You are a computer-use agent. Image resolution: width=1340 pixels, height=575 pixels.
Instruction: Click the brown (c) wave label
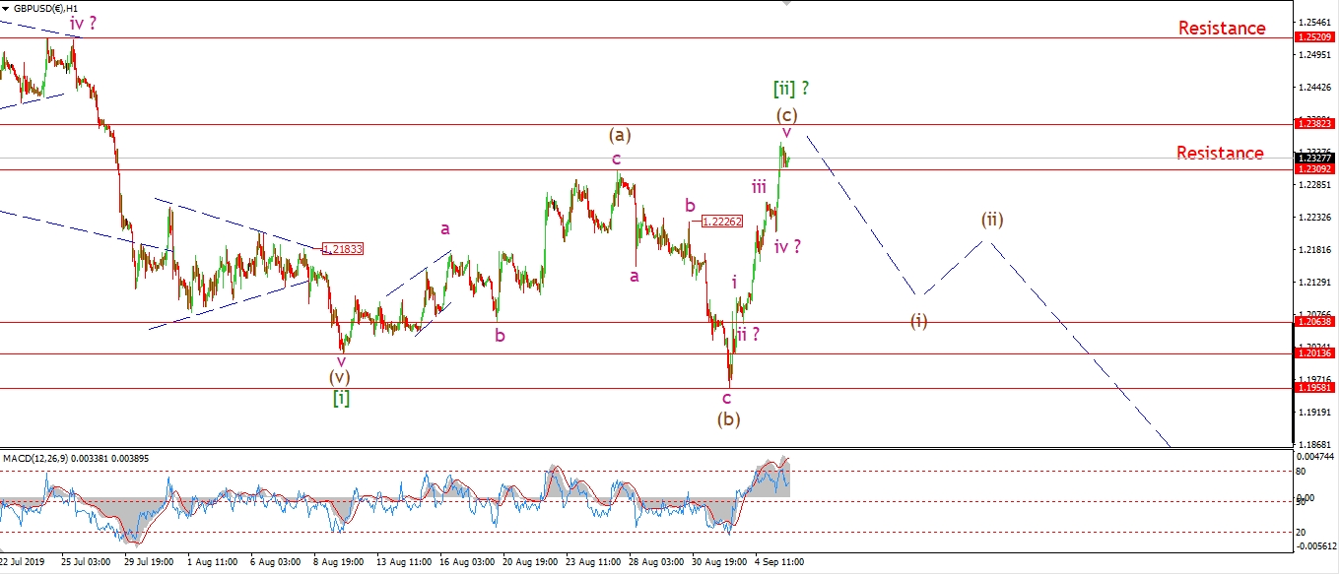(787, 113)
